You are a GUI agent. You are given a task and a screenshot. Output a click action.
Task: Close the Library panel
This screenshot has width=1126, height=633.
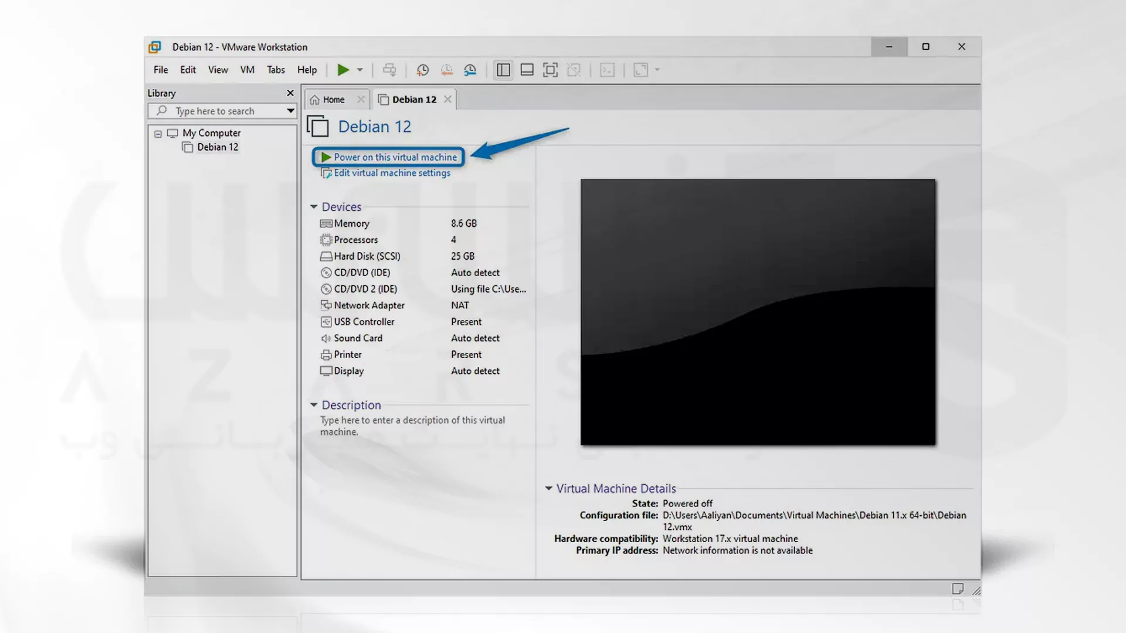coord(290,93)
